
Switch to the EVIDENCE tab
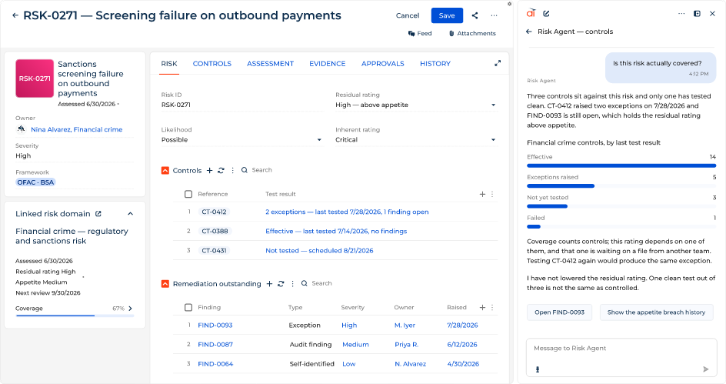pyautogui.click(x=328, y=63)
